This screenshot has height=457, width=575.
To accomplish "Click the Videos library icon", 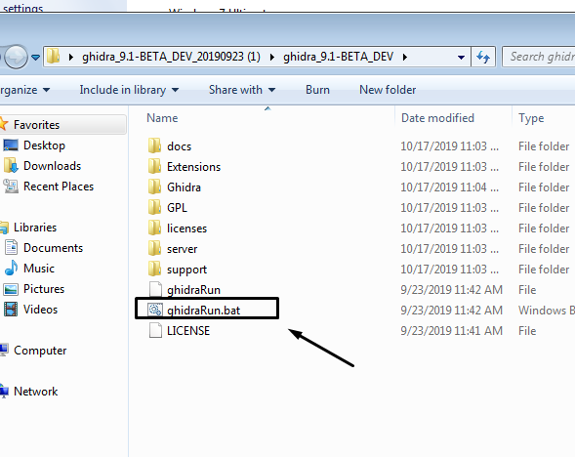I will tap(11, 310).
